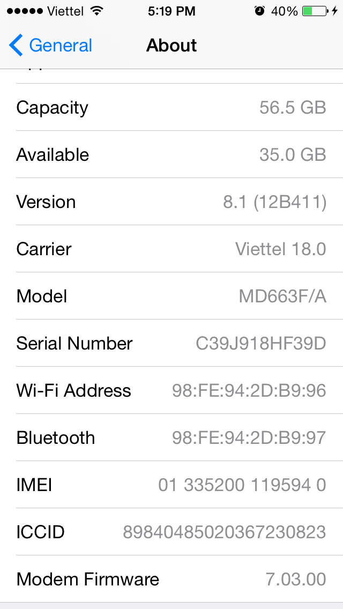Image resolution: width=343 pixels, height=609 pixels.
Task: Tap the Serial Number row
Action: coord(171,343)
